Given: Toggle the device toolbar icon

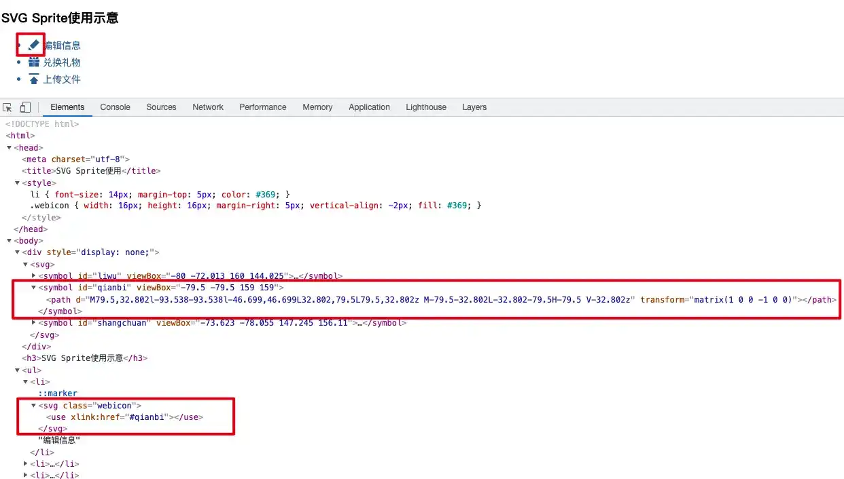Looking at the screenshot, I should pyautogui.click(x=25, y=107).
